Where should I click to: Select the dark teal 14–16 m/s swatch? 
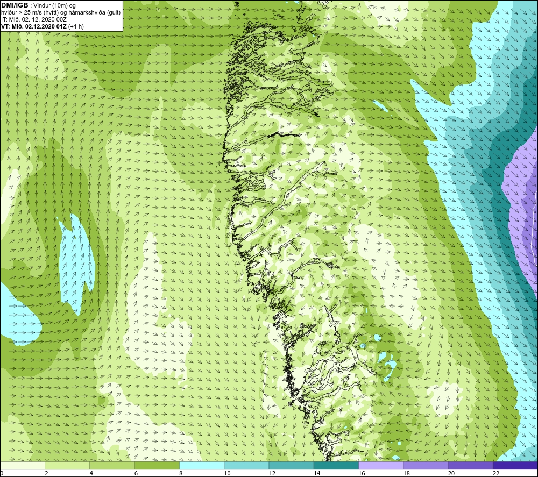[x=336, y=465]
